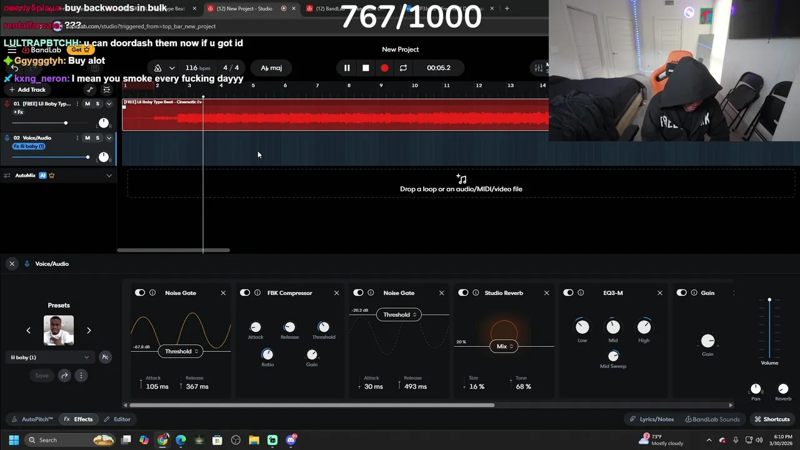Click the metronome icon in transport bar
The height and width of the screenshot is (450, 800).
[157, 68]
